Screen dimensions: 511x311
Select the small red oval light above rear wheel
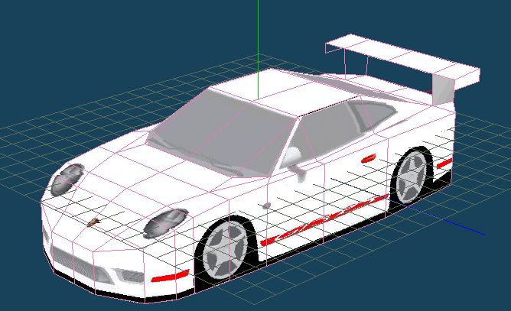369,159
